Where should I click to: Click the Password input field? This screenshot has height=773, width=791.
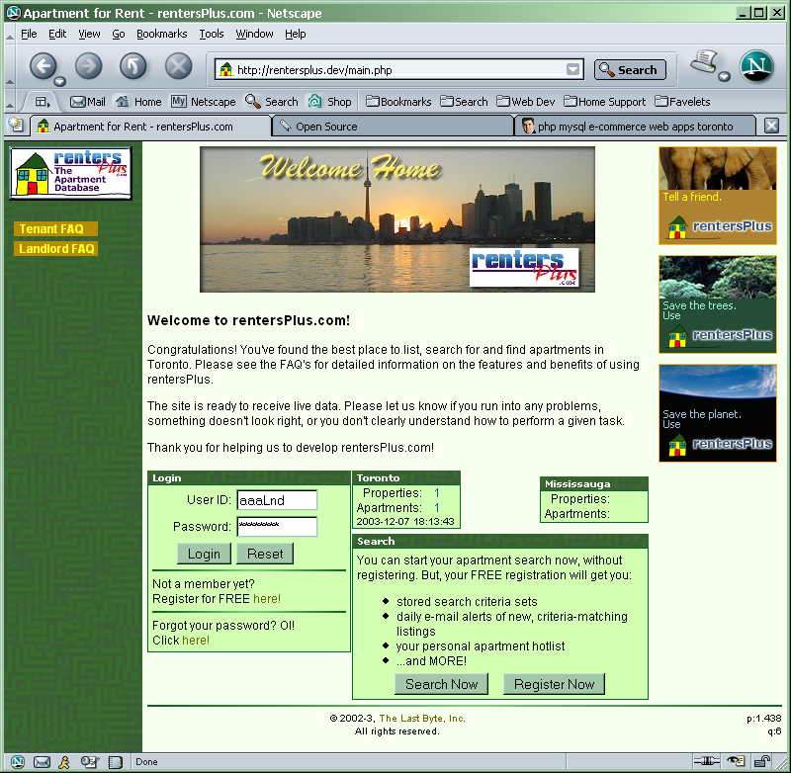[x=277, y=527]
